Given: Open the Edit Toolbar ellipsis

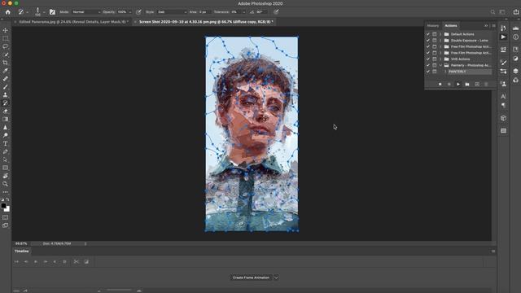Looking at the screenshot, I should click(6, 192).
